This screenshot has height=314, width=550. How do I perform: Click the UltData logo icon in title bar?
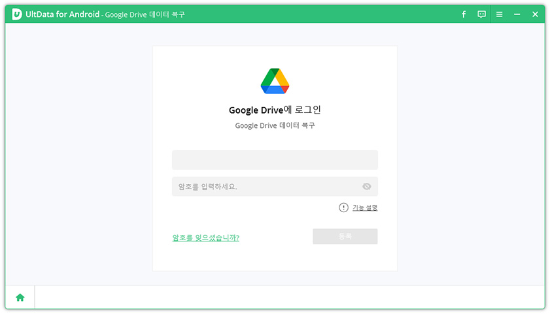click(17, 14)
